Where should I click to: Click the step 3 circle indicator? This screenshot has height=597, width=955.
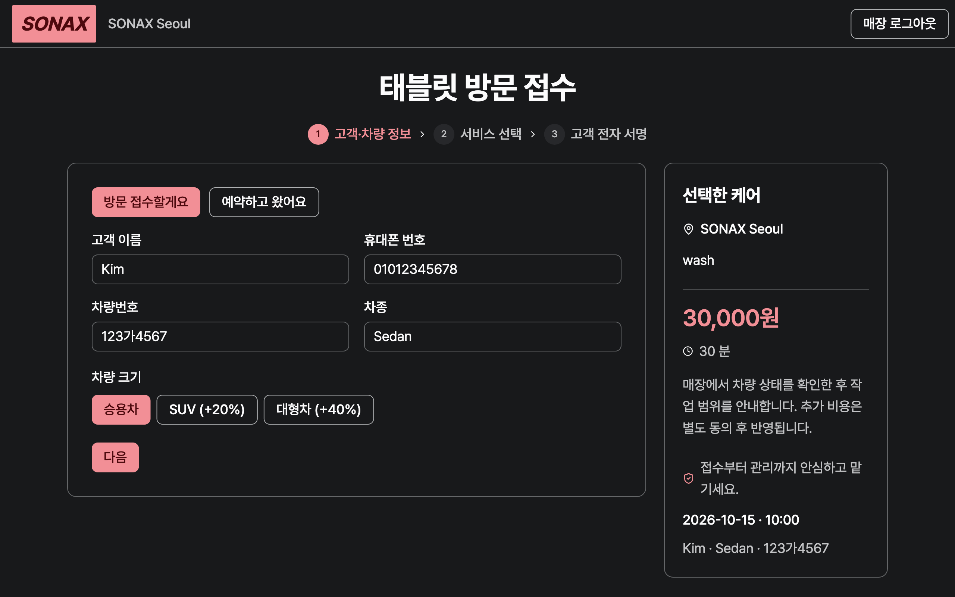[554, 134]
